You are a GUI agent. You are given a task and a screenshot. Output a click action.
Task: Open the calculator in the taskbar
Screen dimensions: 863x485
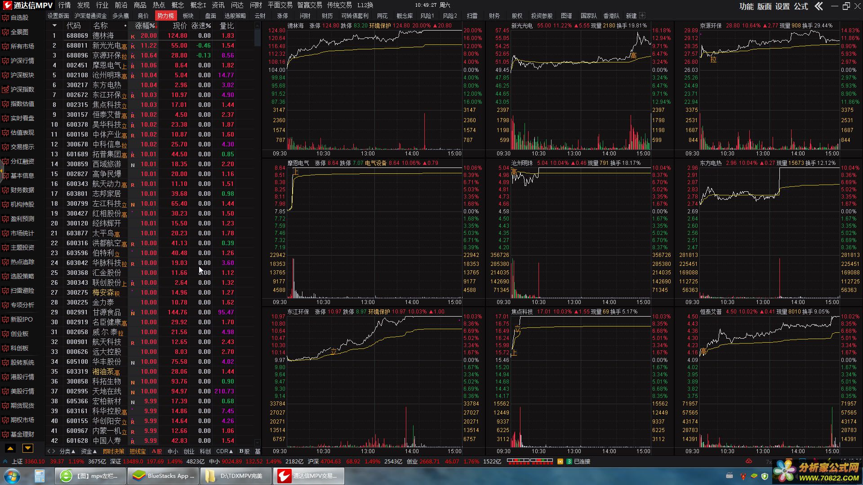coord(40,476)
